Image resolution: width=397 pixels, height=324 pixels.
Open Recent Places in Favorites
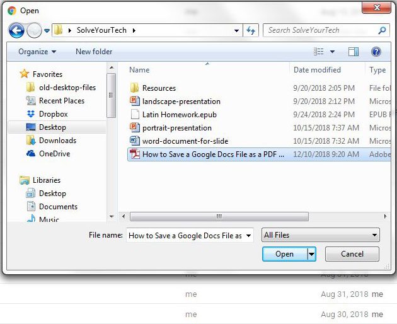62,101
